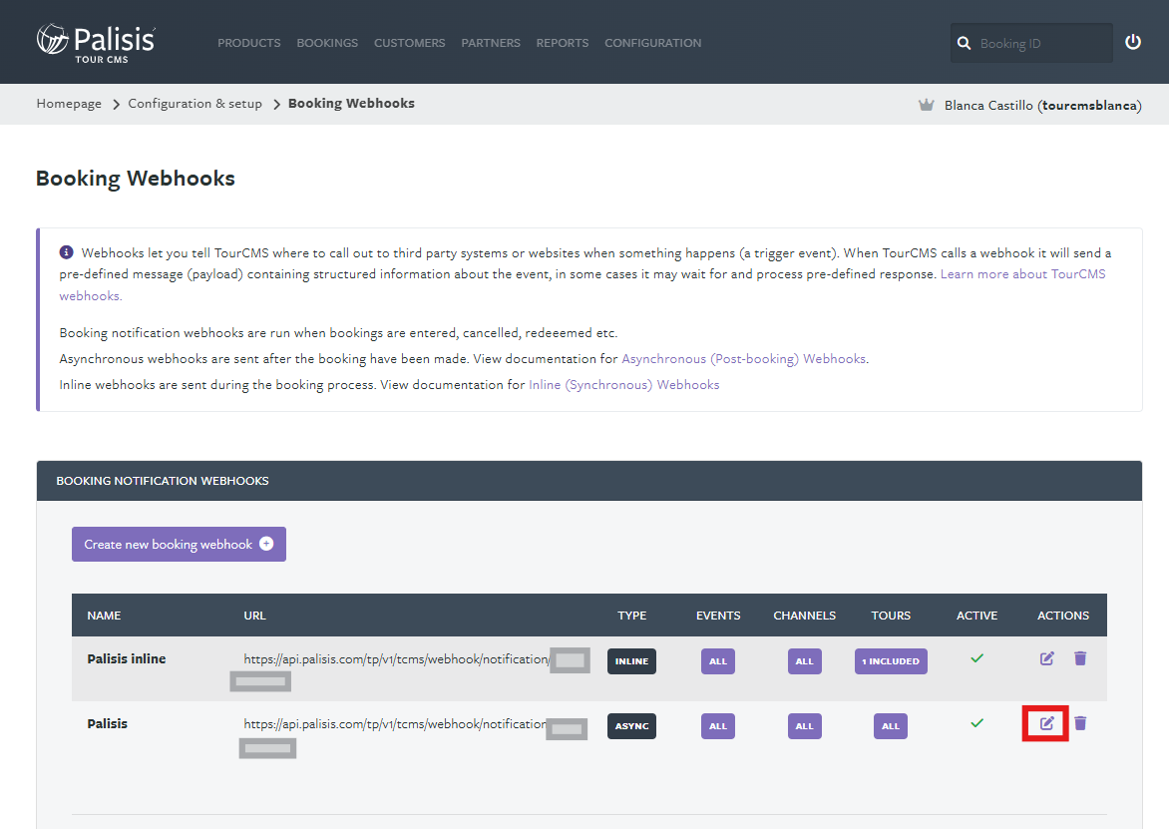Click the active checkmark for Palisis inline
The width and height of the screenshot is (1169, 829).
976,658
